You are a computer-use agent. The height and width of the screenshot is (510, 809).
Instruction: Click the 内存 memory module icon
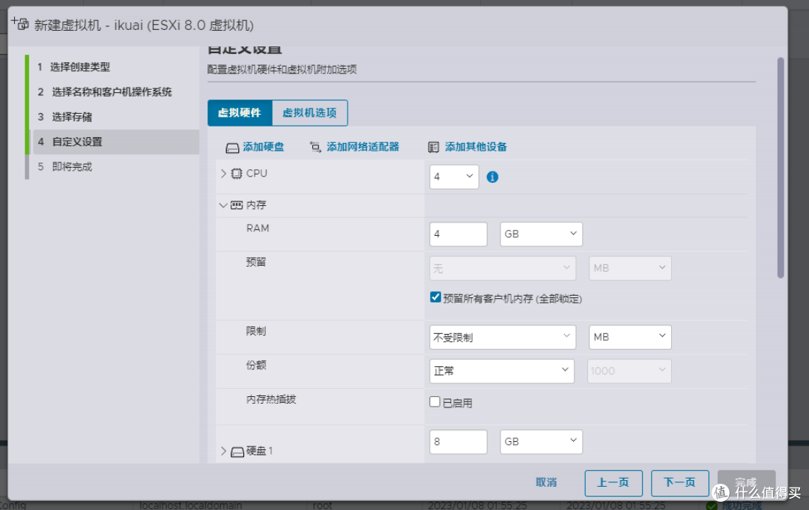[238, 204]
